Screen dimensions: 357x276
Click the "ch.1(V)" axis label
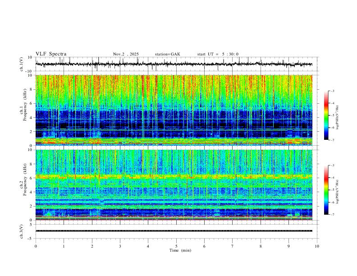[22, 64]
